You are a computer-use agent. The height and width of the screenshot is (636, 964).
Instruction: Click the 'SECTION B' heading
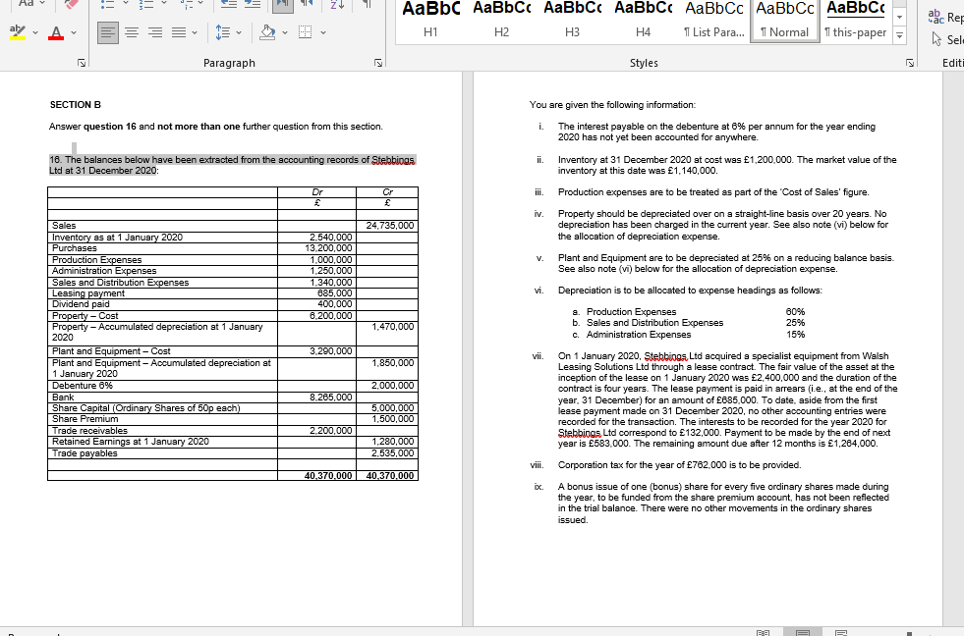click(75, 105)
